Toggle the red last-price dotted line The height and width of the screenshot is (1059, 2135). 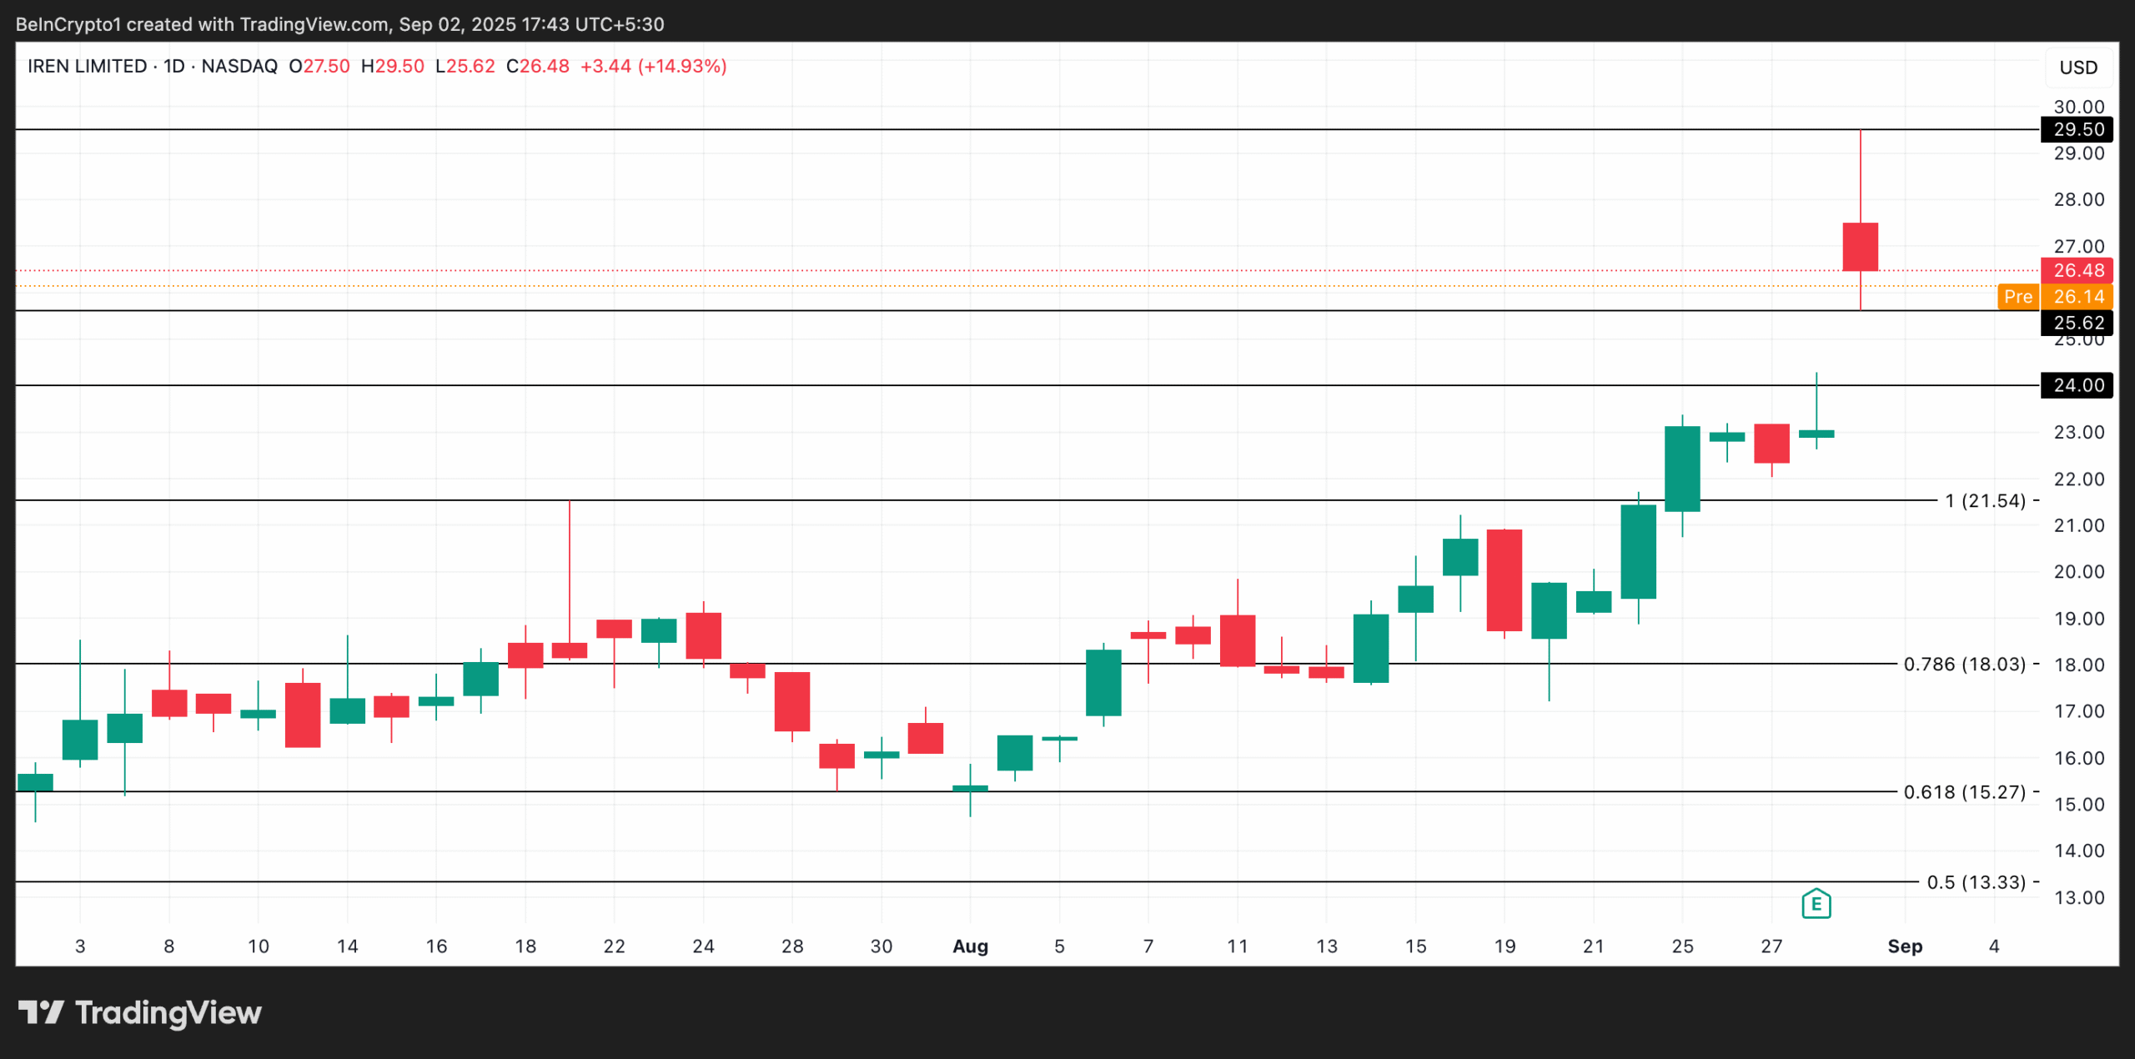1001,270
